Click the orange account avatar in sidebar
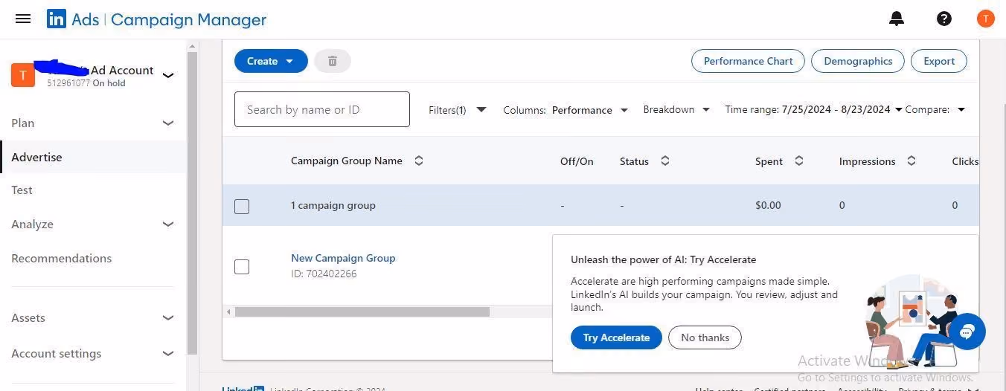 23,75
